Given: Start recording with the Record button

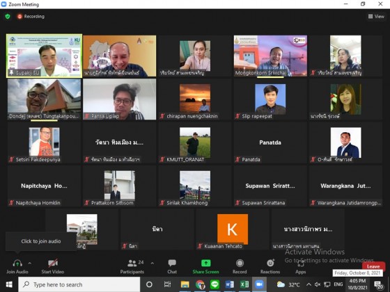Looking at the screenshot, I should 240,266.
